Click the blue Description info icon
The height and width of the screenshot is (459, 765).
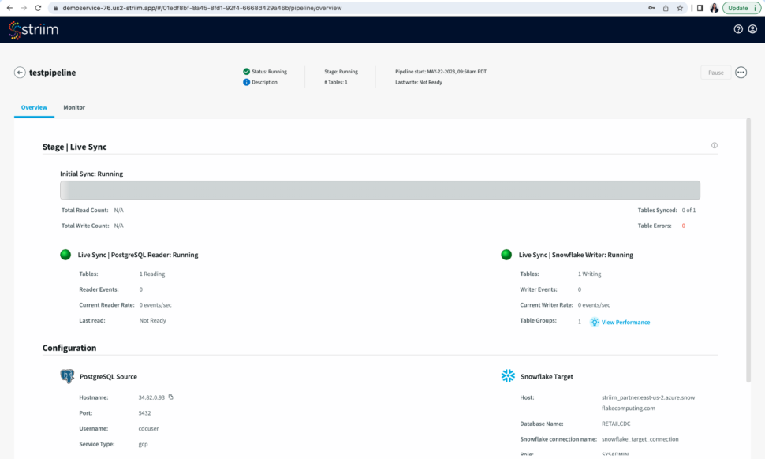[x=247, y=82]
